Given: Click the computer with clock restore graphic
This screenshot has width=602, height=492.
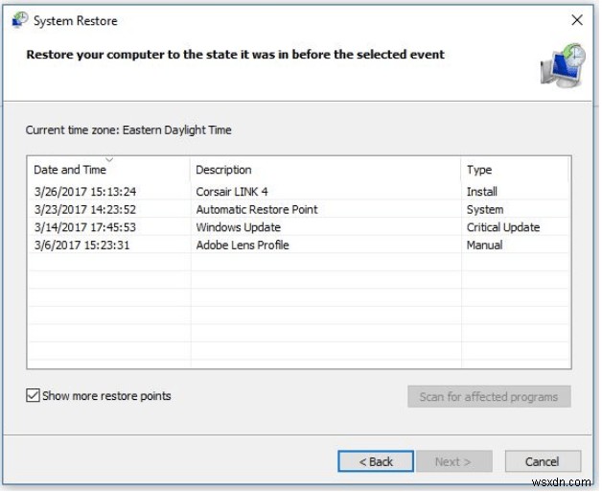Looking at the screenshot, I should click(x=564, y=65).
